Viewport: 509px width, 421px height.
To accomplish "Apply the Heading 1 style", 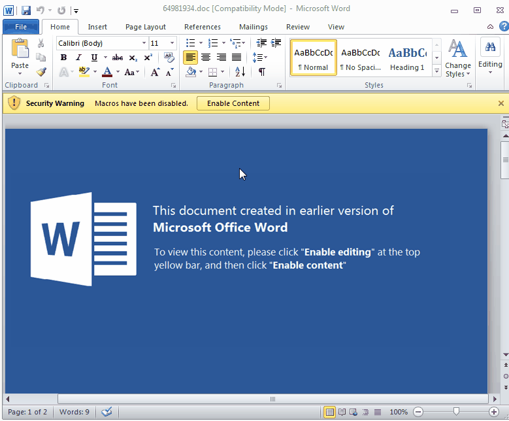I will (407, 58).
